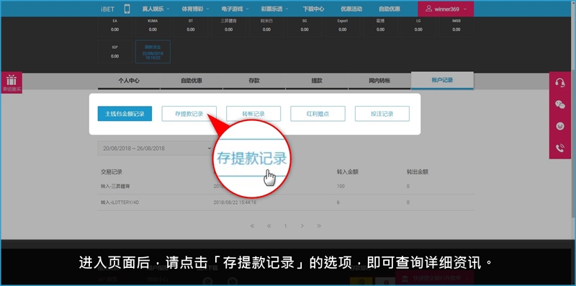Click 转出金额 value in 转入-三昇體育 row
Image resolution: width=576 pixels, height=286 pixels.
[x=408, y=187]
